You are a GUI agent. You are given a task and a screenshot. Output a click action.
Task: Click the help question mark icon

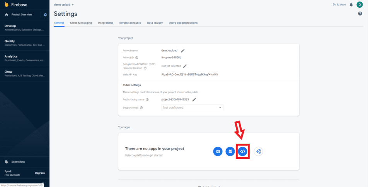[360, 14]
